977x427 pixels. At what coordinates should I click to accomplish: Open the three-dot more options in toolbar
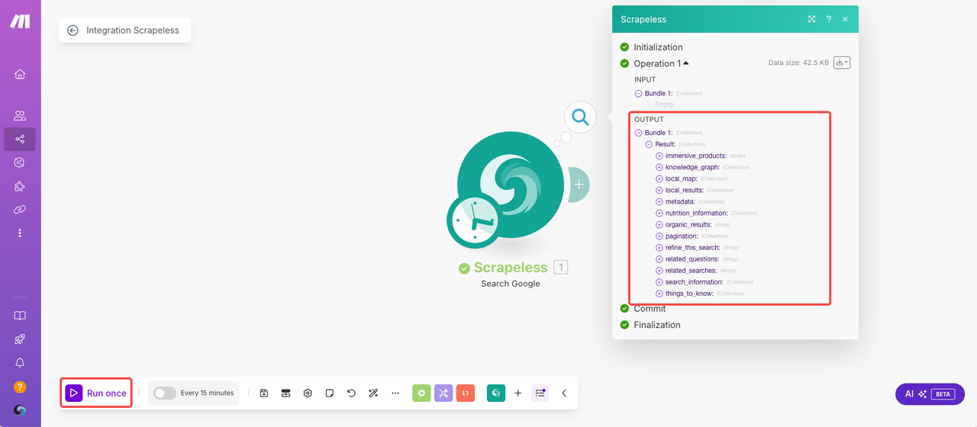point(395,393)
